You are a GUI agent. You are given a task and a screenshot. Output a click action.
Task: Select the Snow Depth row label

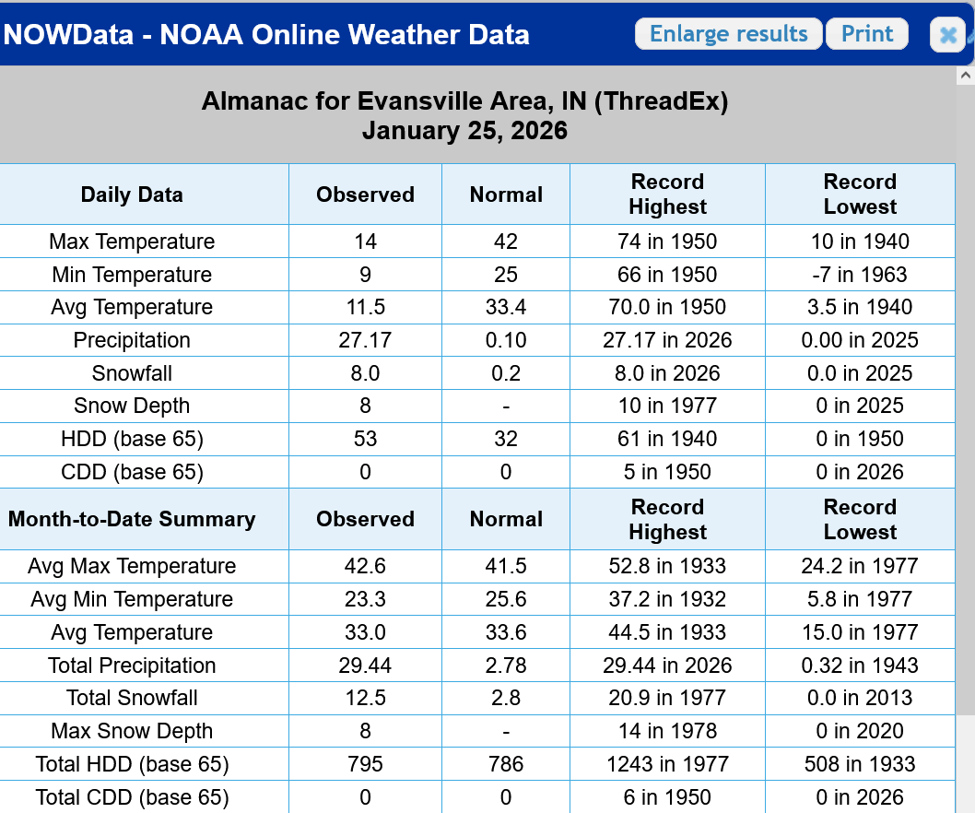pos(132,406)
